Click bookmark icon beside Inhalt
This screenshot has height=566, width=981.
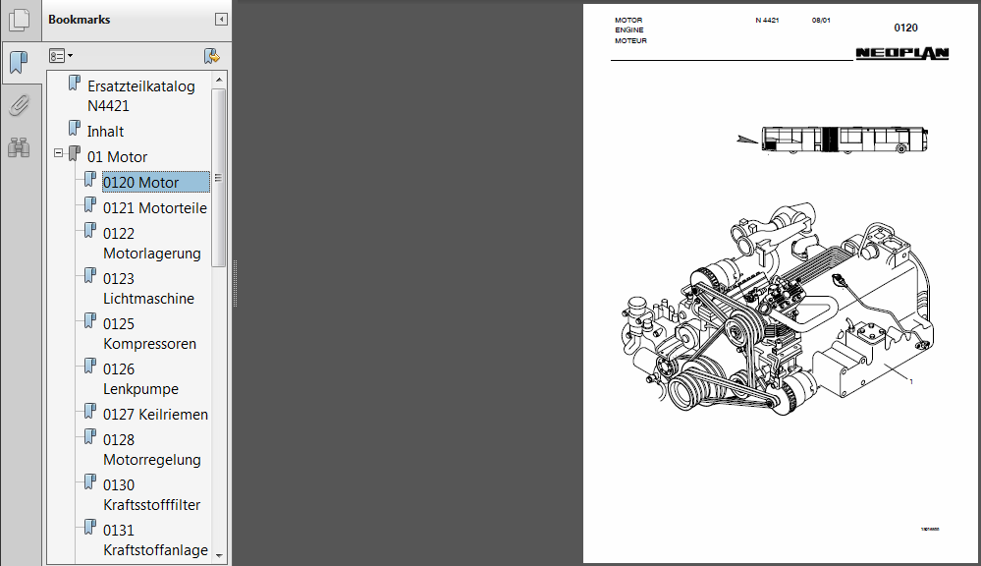pos(75,129)
